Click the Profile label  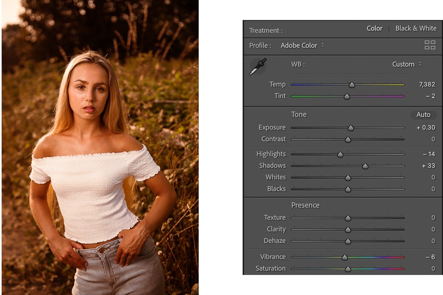coord(260,45)
